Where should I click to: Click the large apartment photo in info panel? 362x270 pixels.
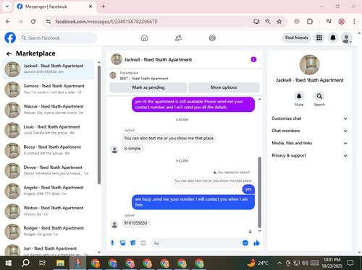310,64
